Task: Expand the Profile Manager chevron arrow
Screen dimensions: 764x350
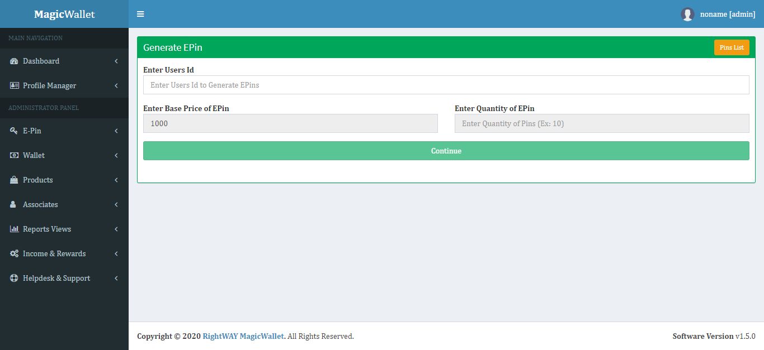Action: pyautogui.click(x=116, y=85)
